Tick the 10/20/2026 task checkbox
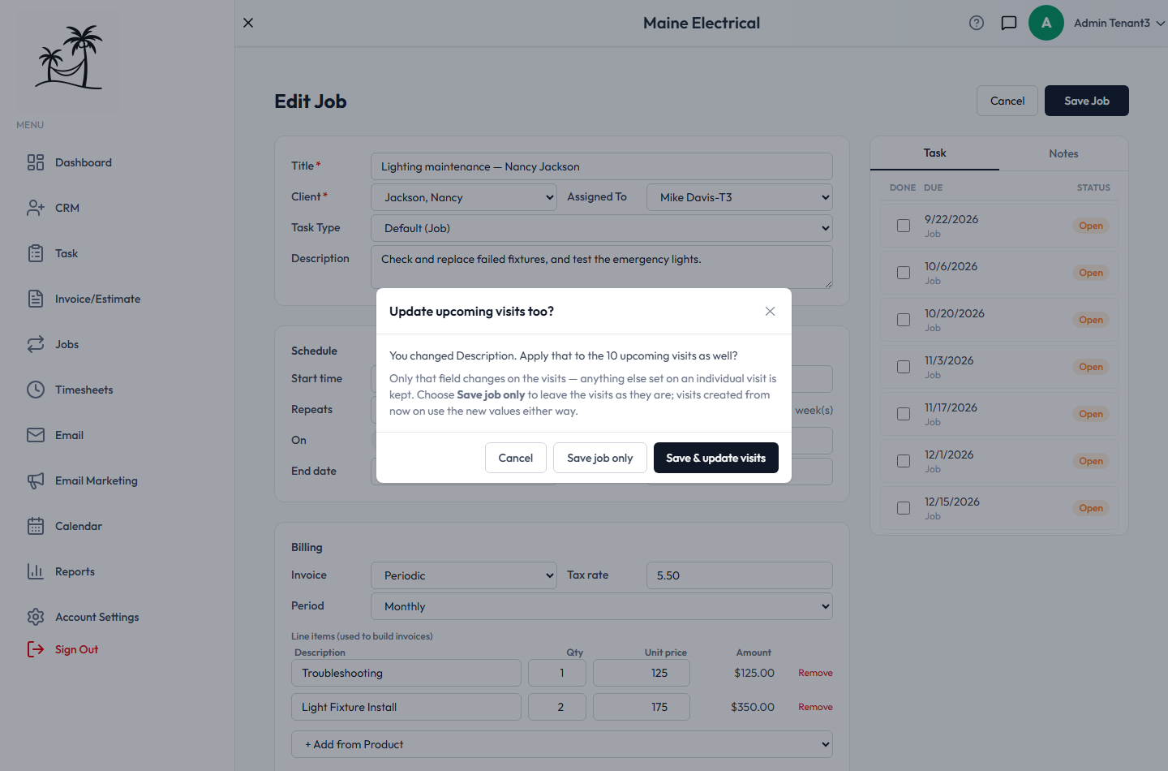The height and width of the screenshot is (771, 1168). click(904, 320)
